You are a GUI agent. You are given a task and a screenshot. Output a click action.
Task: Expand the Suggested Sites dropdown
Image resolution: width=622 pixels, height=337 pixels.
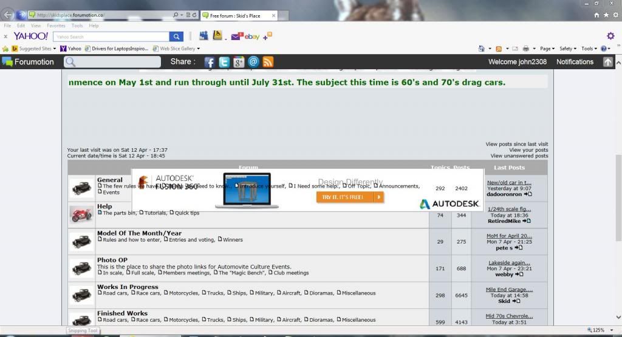point(54,49)
